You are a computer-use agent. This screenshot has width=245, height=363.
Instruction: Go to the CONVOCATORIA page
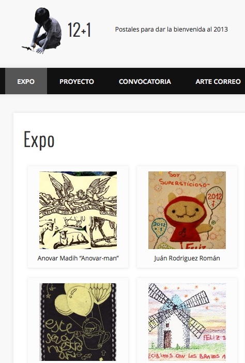pos(145,81)
